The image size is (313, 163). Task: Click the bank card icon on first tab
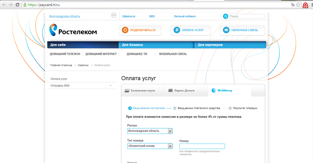pyautogui.click(x=127, y=91)
